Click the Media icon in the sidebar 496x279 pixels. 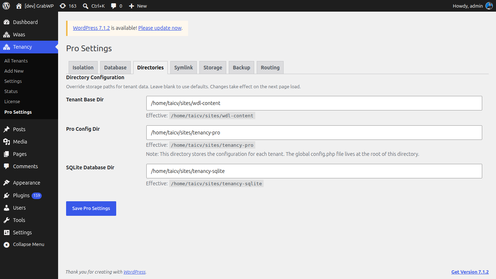point(7,142)
